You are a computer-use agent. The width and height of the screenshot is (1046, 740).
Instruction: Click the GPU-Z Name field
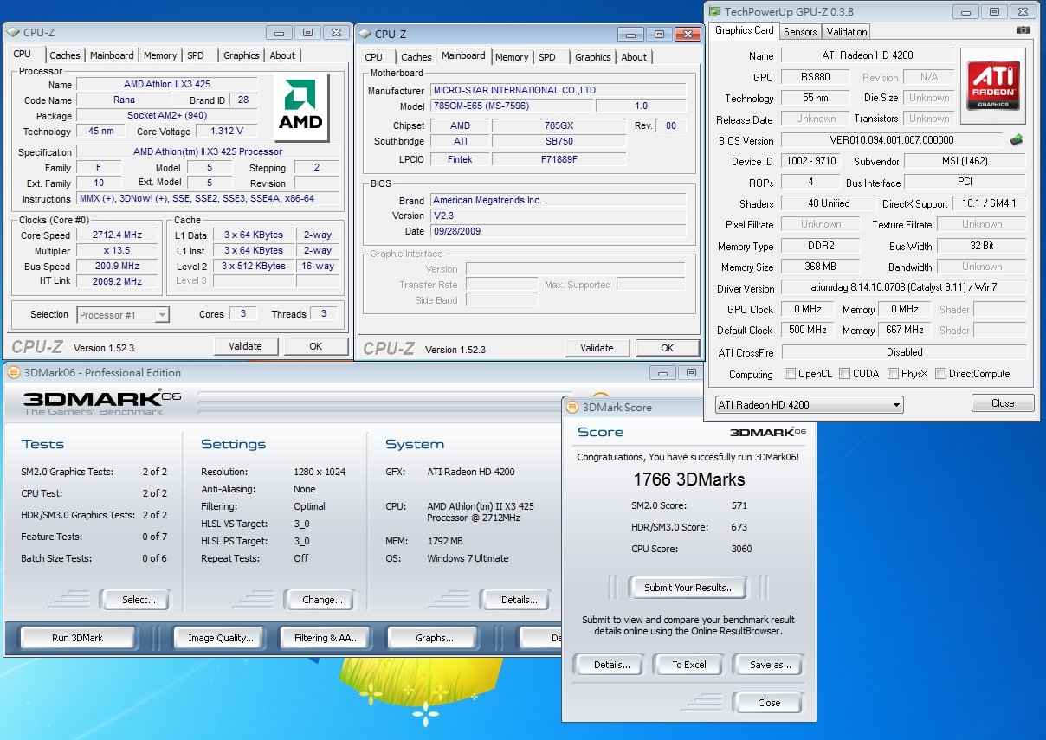click(868, 55)
